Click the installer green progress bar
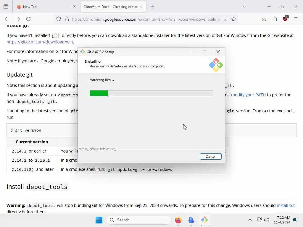303x227 pixels. [99, 93]
